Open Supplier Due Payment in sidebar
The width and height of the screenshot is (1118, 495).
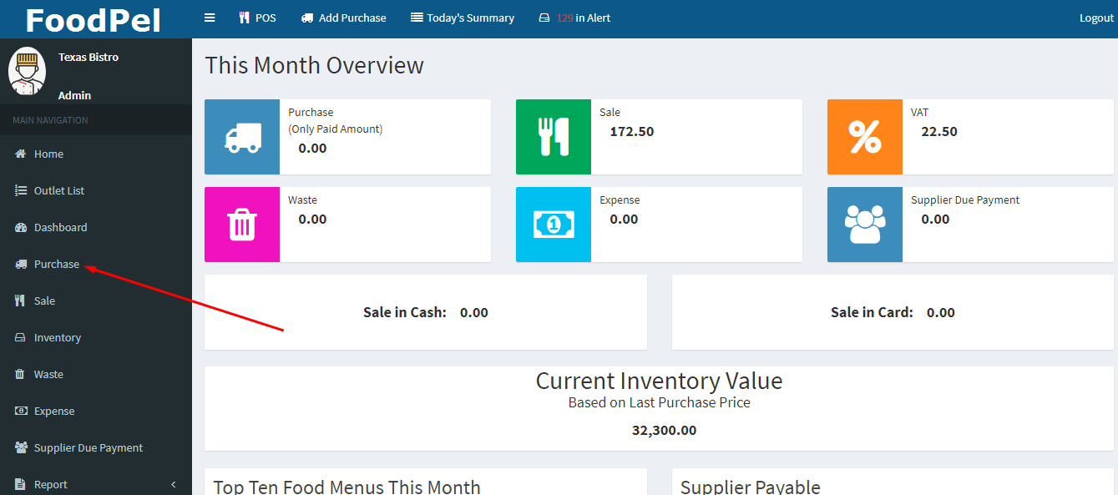[x=88, y=447]
